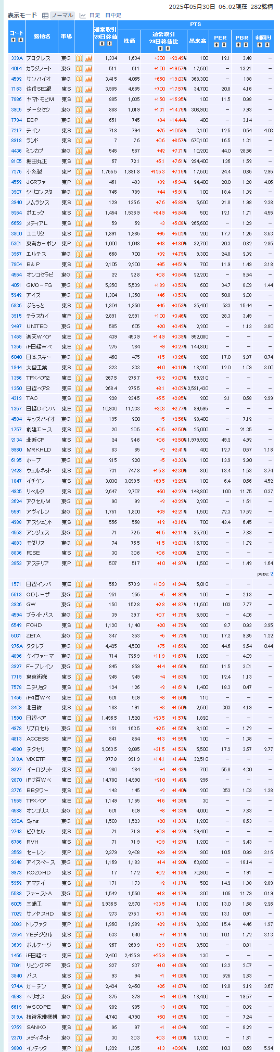Viewport: 280px width, 1052px height.
Task: Sort stock code column ascending
Action: click(14, 40)
